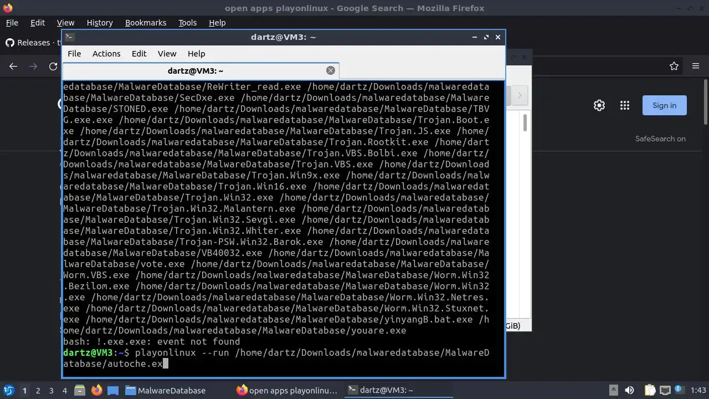Open Firefox File menu

tap(12, 23)
